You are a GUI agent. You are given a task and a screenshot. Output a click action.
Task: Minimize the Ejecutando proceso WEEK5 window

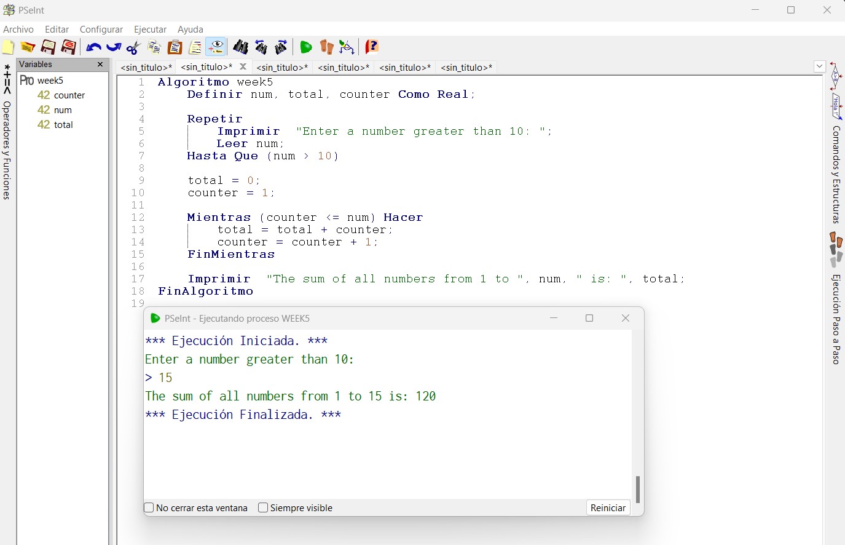pos(554,318)
